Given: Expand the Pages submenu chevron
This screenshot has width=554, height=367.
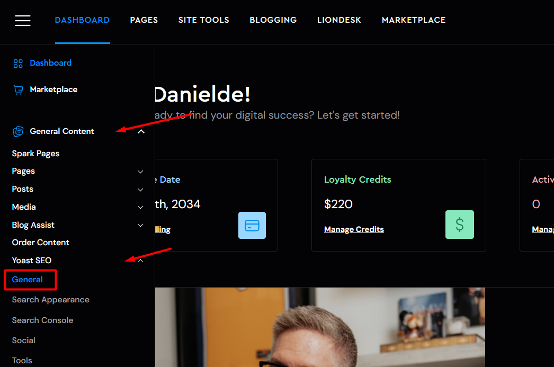Looking at the screenshot, I should pos(141,172).
